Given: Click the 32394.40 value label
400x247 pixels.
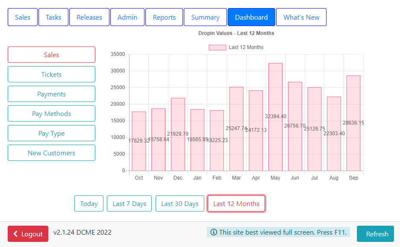Looking at the screenshot, I should click(x=276, y=116).
